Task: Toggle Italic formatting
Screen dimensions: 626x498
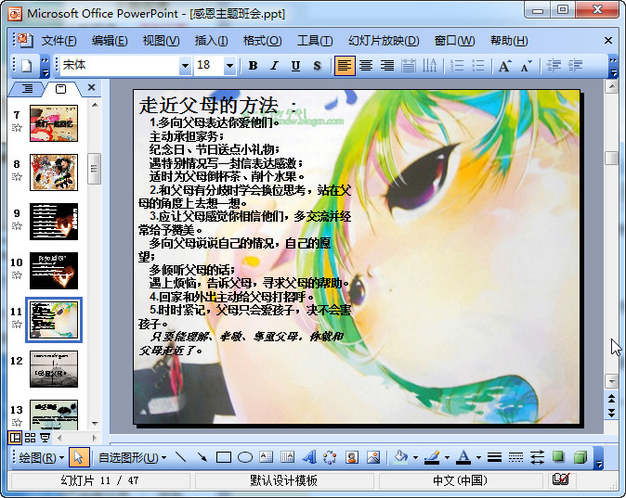Action: 274,66
